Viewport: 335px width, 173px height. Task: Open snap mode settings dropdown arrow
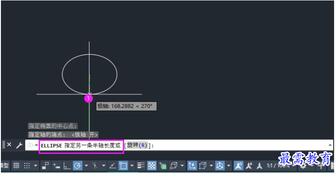[36, 166]
